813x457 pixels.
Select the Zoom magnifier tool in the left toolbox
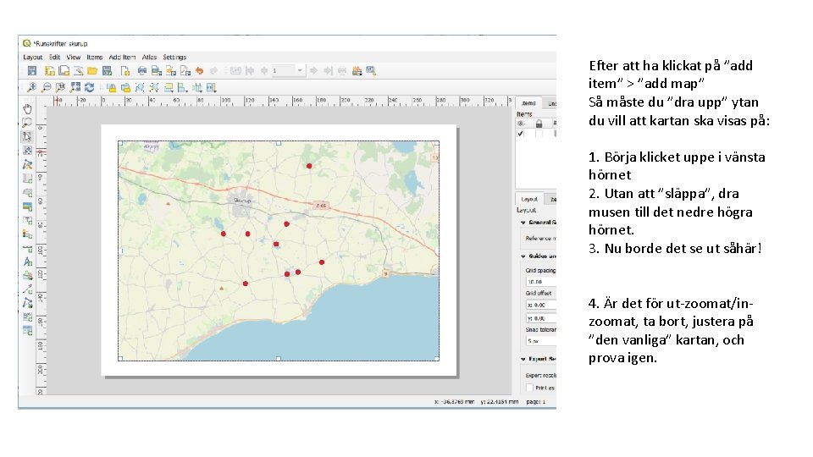pos(27,122)
